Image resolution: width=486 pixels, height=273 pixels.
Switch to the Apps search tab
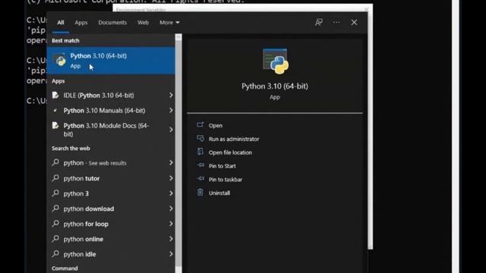coord(81,23)
